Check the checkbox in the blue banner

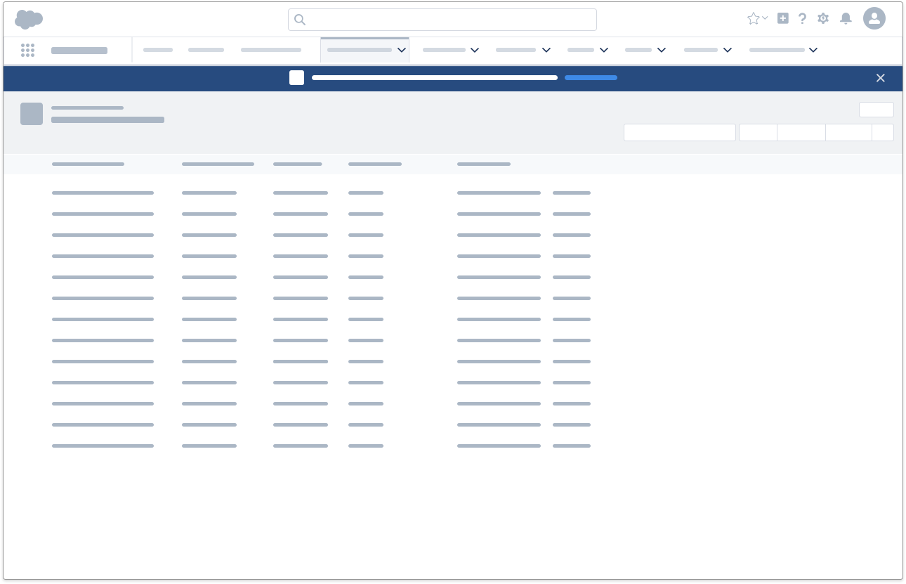[x=296, y=78]
